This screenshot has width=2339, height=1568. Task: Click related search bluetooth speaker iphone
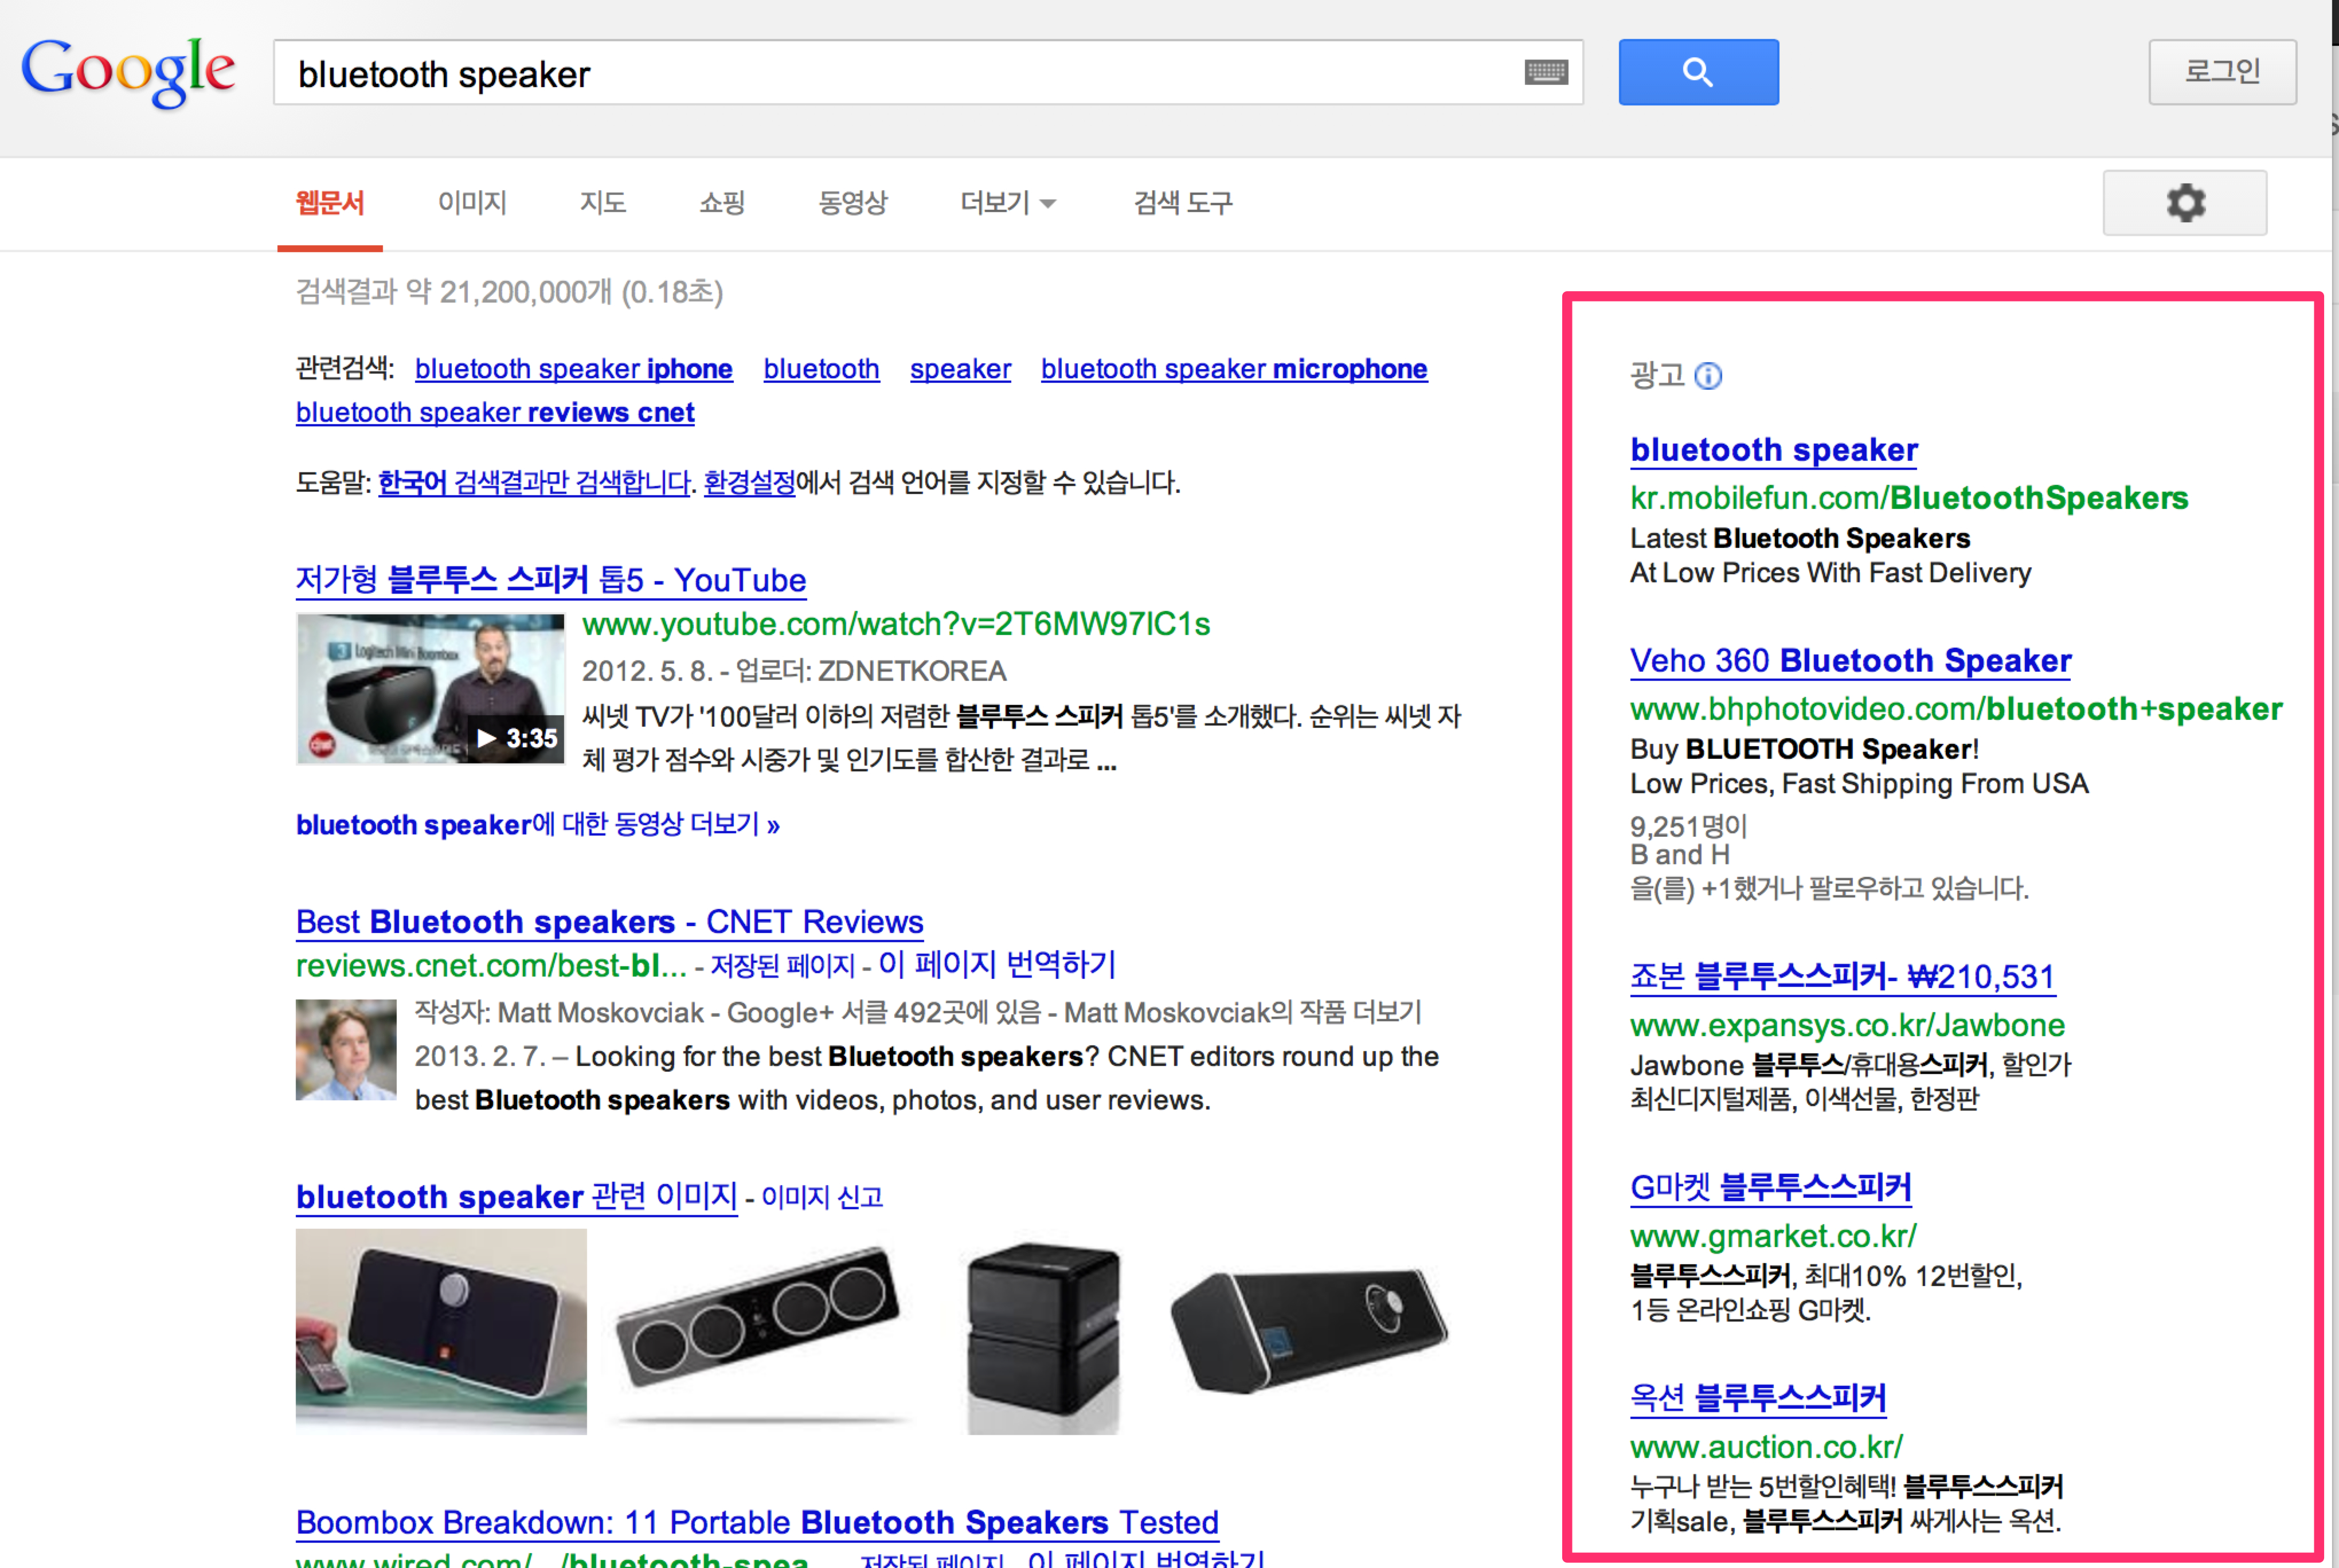[x=573, y=369]
